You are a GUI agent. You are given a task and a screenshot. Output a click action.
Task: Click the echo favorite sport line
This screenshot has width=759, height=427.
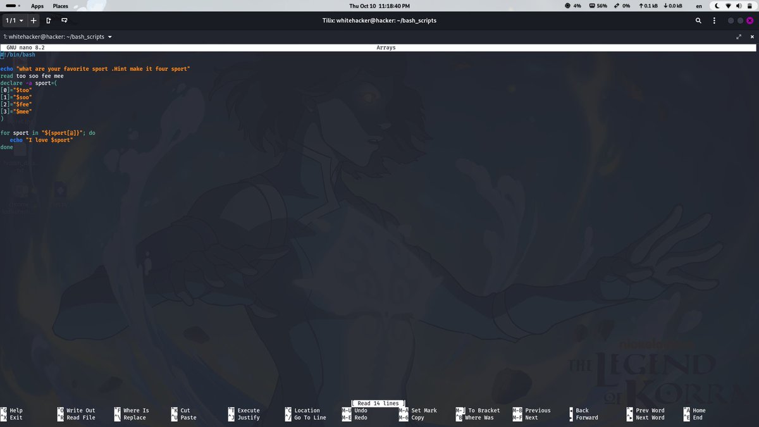[95, 68]
